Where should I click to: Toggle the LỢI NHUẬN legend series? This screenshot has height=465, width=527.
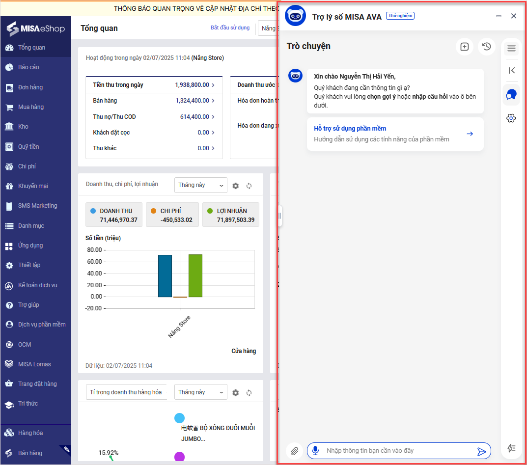pyautogui.click(x=230, y=215)
